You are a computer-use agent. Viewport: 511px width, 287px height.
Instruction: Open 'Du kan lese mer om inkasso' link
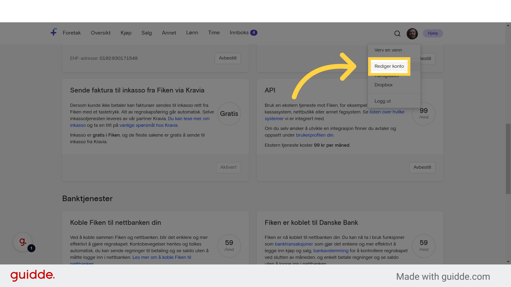tap(189, 119)
